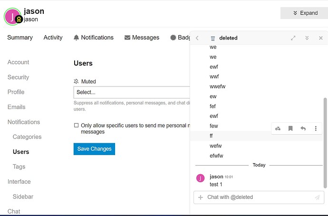Enable only allow specific users to message
The height and width of the screenshot is (216, 328).
coord(77,126)
